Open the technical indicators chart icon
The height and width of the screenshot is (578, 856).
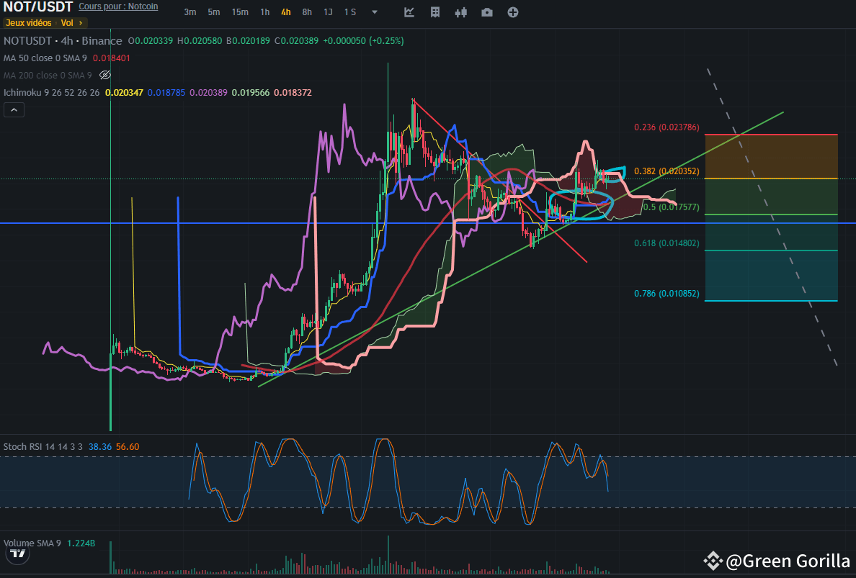coord(409,12)
